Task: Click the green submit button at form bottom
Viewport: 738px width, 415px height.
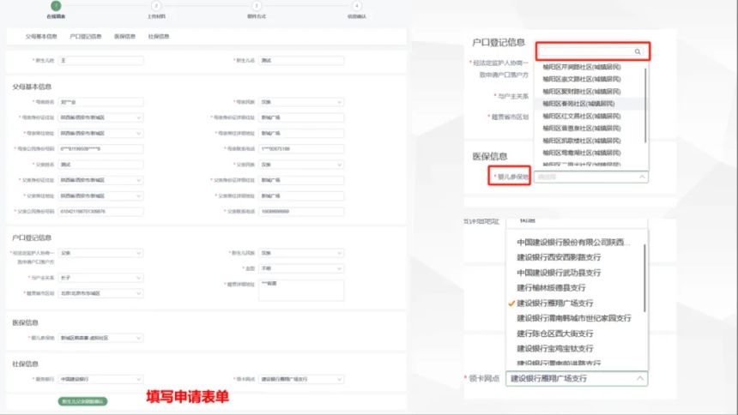Action: point(82,401)
